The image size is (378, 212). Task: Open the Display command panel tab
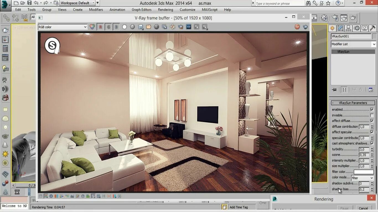click(x=365, y=28)
